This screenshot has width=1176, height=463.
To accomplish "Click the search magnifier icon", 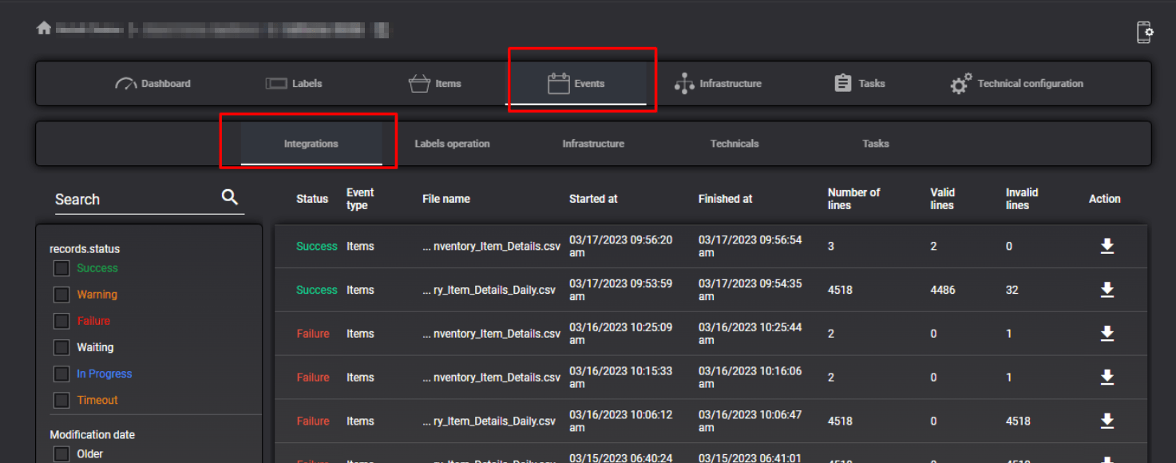I will [230, 197].
